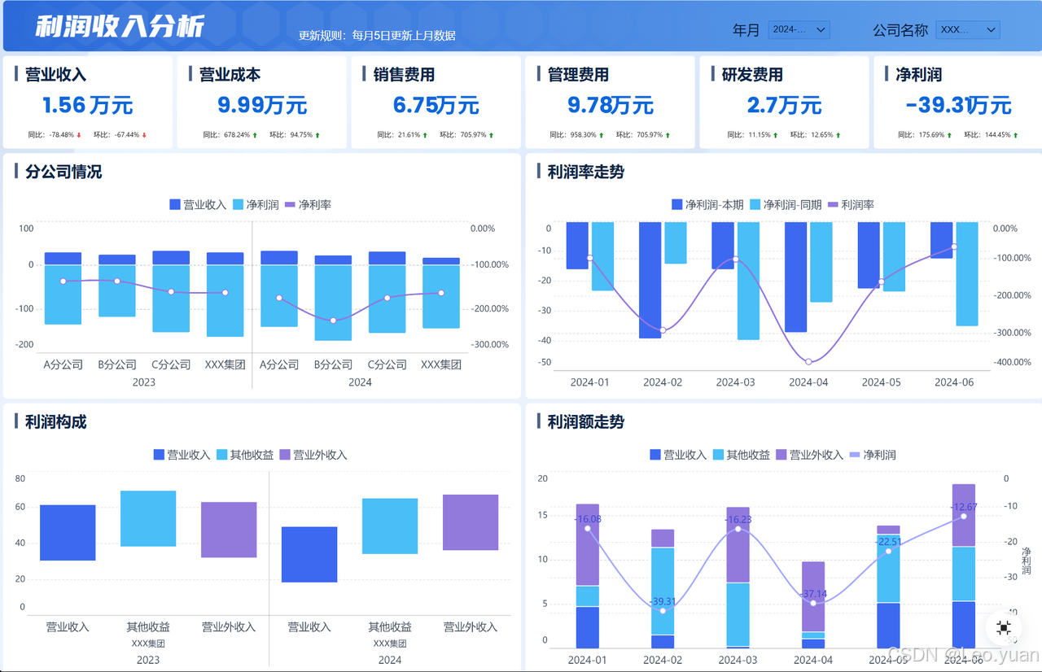The height and width of the screenshot is (672, 1042).
Task: Open the 公司名称 company dropdown
Action: 968,30
